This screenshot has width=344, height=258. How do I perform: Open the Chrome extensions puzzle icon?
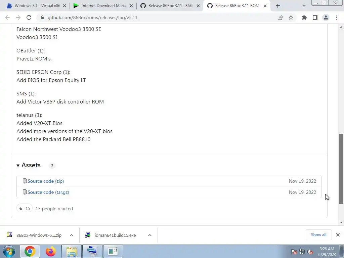tap(304, 17)
